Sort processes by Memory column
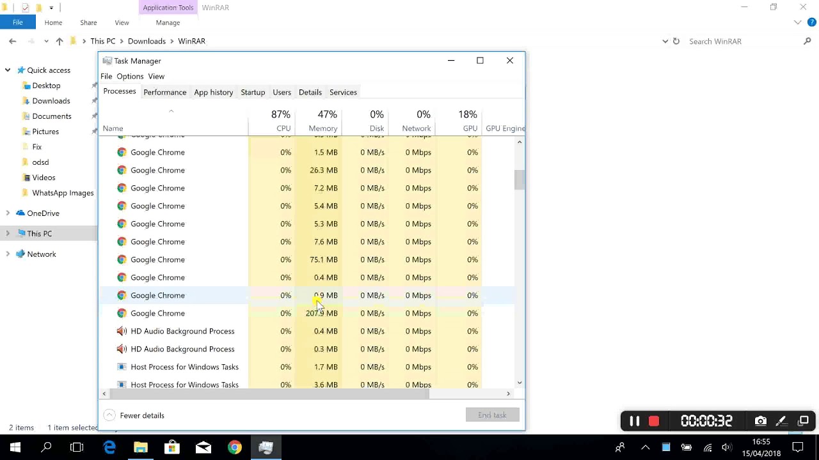819x460 pixels. pos(319,121)
